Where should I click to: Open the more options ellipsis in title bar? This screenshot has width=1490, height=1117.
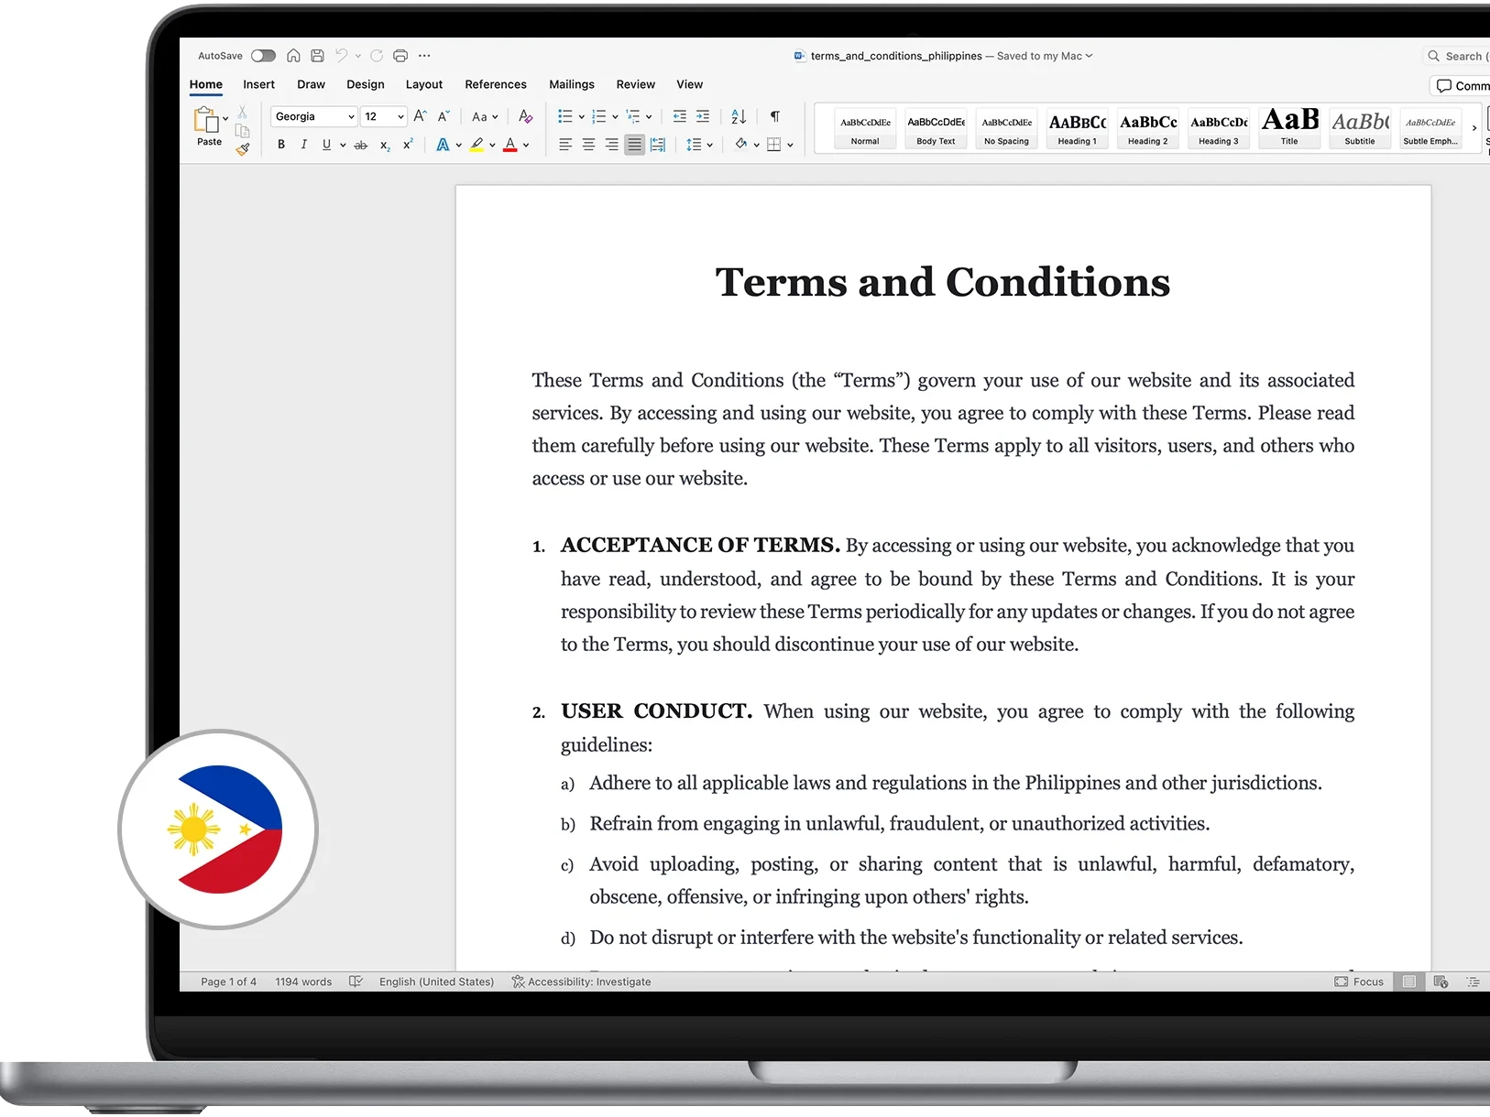pyautogui.click(x=424, y=56)
